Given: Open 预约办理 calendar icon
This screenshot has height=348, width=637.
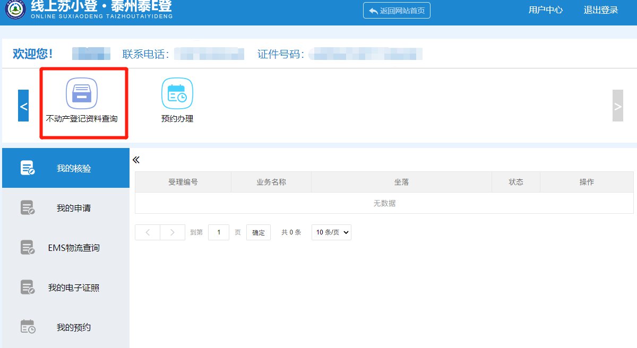Looking at the screenshot, I should [177, 93].
